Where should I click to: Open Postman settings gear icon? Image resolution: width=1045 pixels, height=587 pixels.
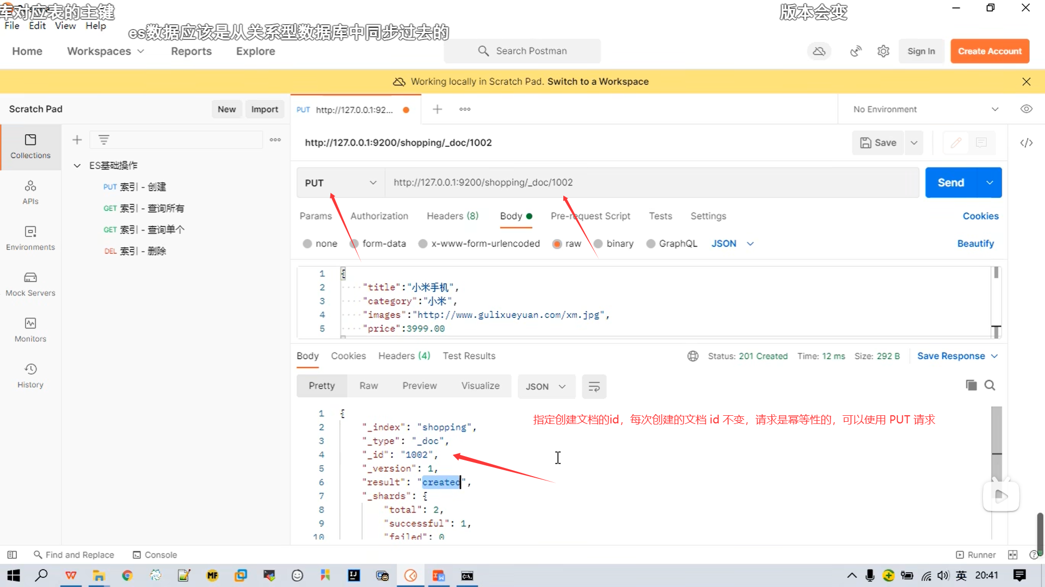pos(883,51)
